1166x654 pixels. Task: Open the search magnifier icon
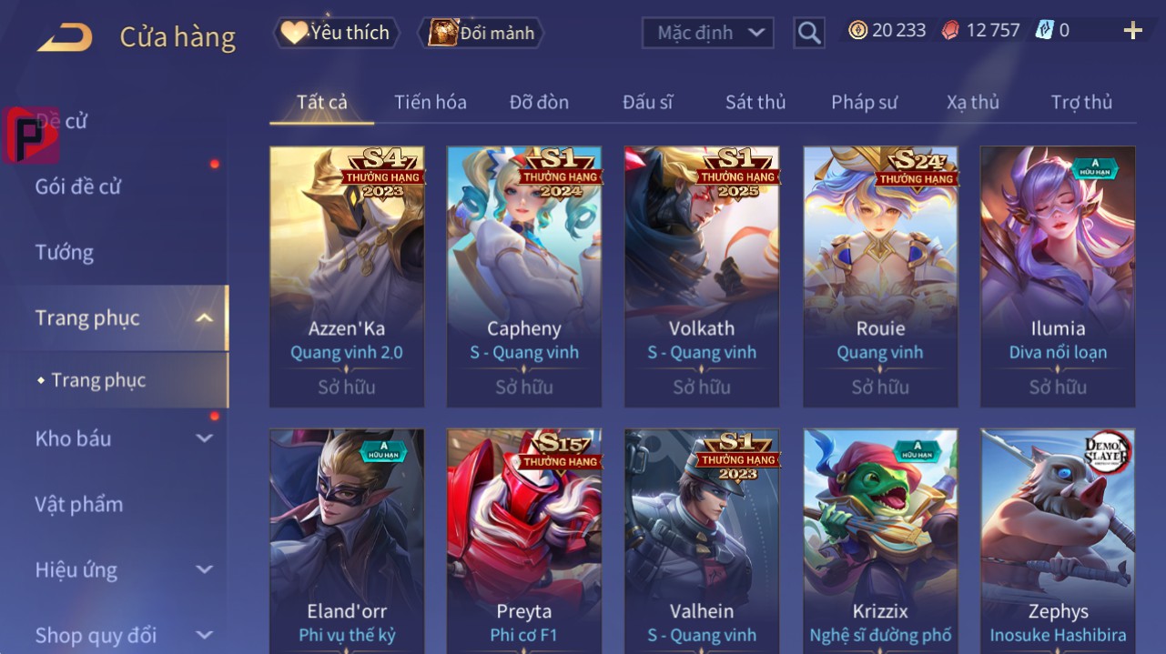click(x=808, y=33)
